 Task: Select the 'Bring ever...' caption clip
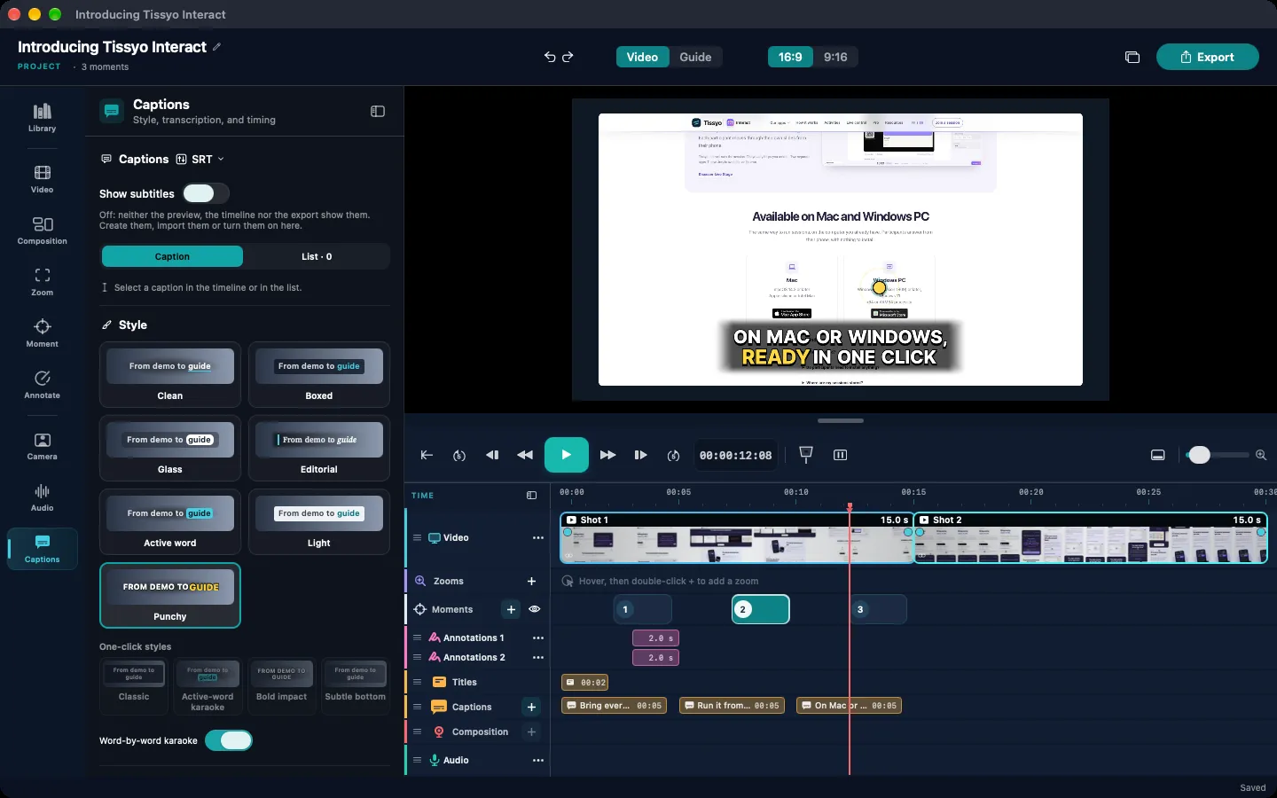[x=614, y=706]
